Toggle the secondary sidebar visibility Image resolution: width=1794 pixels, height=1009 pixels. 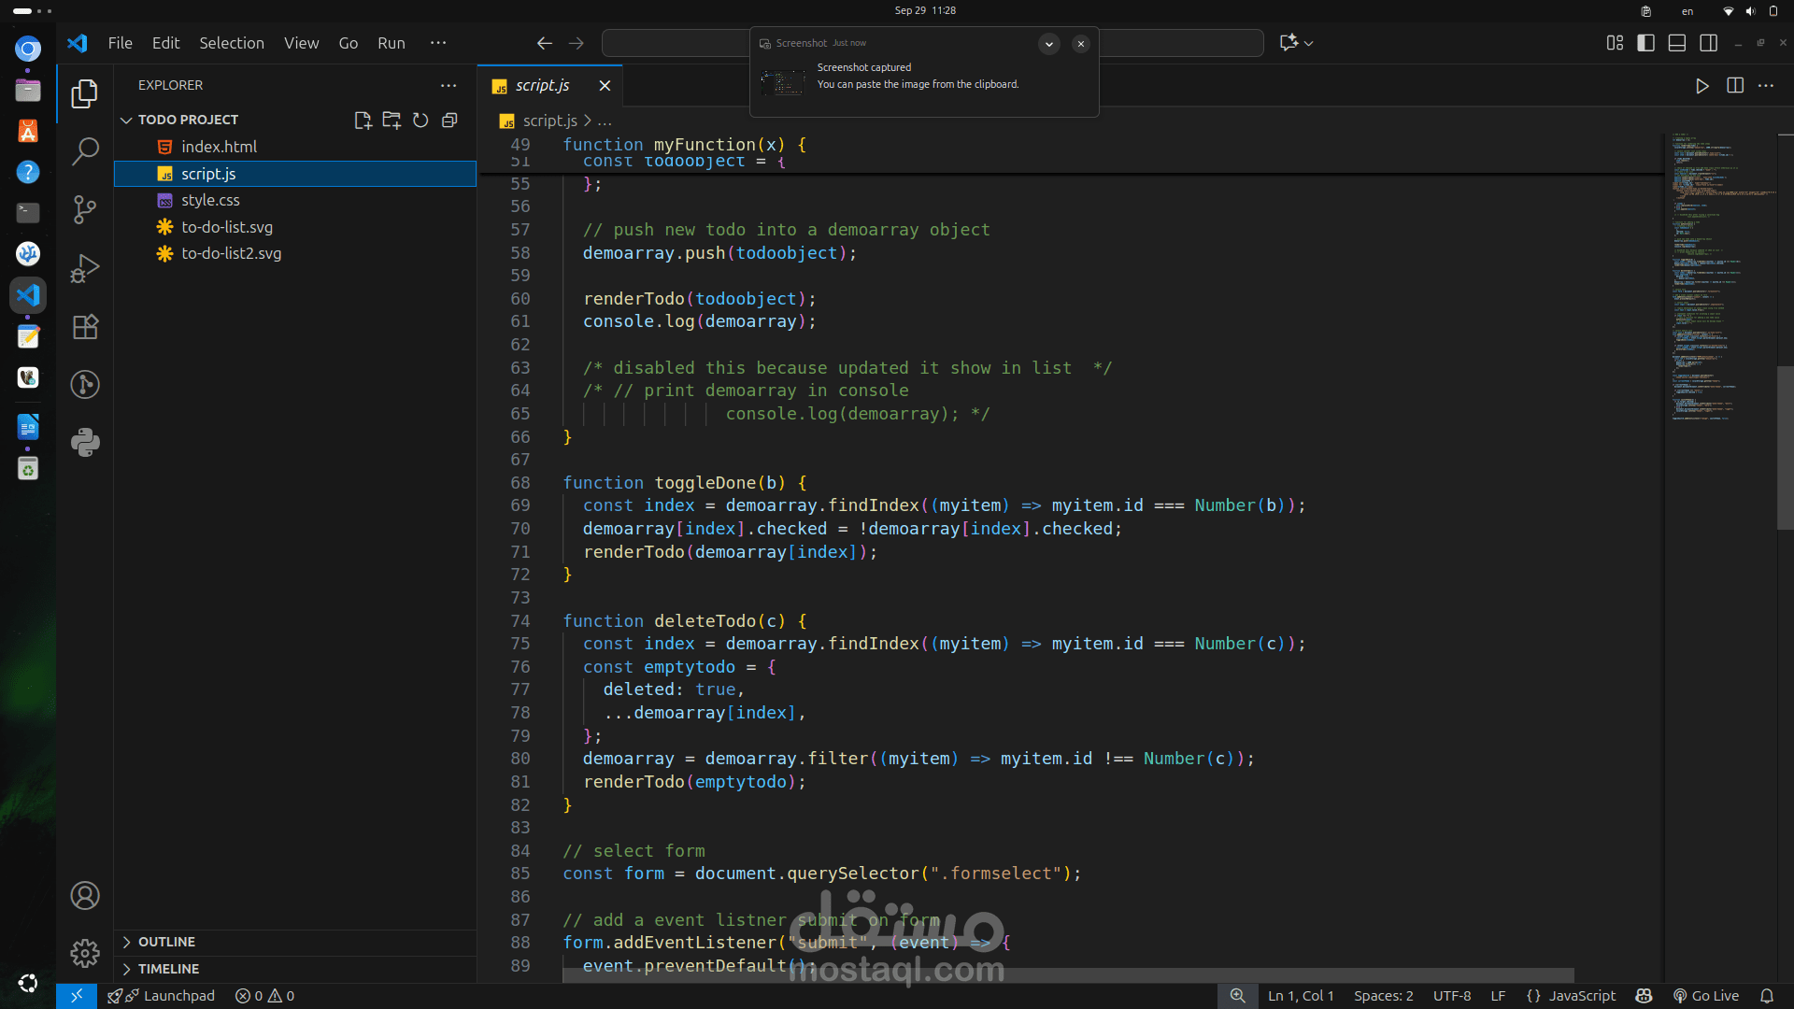(x=1708, y=43)
